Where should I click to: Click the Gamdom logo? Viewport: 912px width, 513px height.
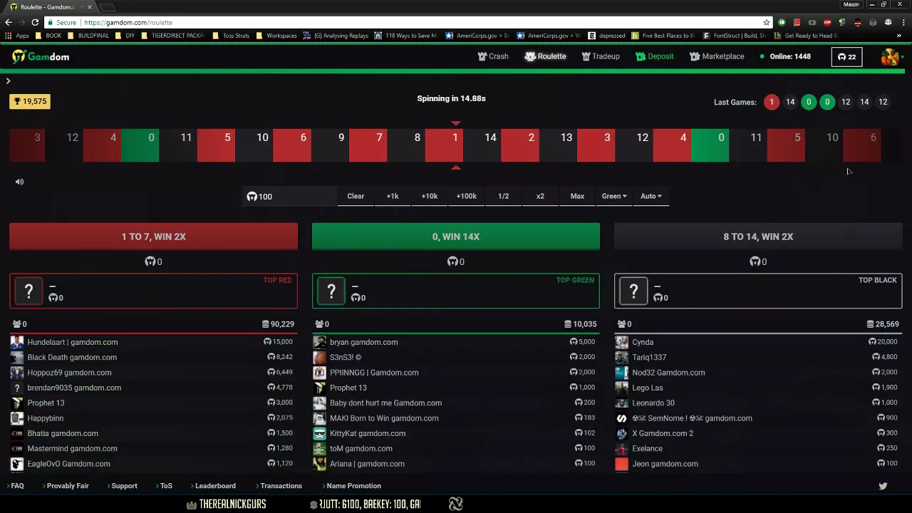pos(41,57)
